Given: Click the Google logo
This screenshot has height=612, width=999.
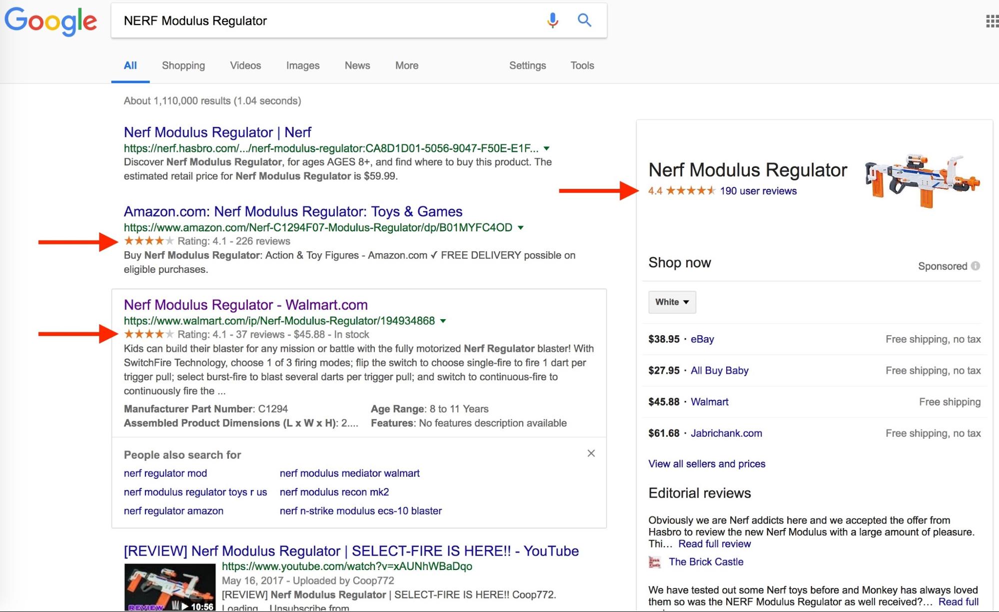Looking at the screenshot, I should (x=50, y=21).
